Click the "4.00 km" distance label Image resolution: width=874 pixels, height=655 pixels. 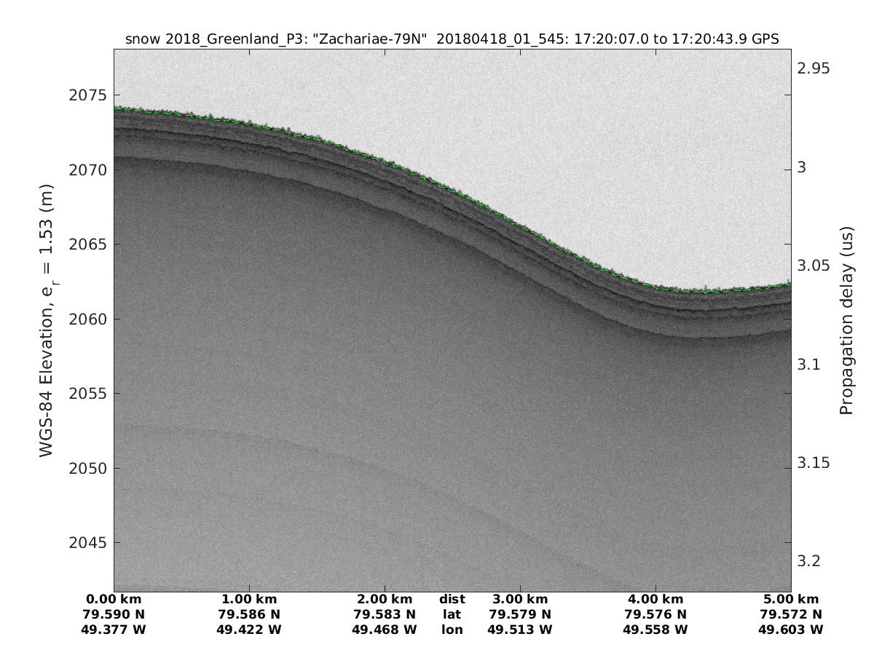coord(655,600)
